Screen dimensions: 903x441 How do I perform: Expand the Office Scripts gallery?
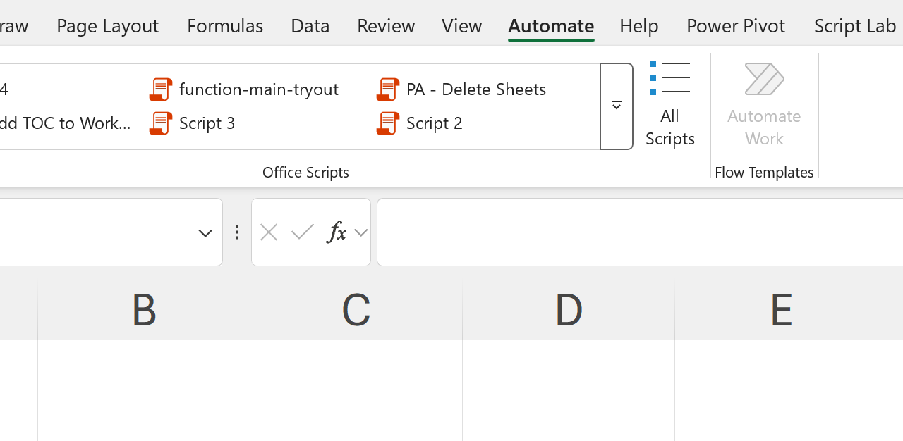[x=616, y=106]
